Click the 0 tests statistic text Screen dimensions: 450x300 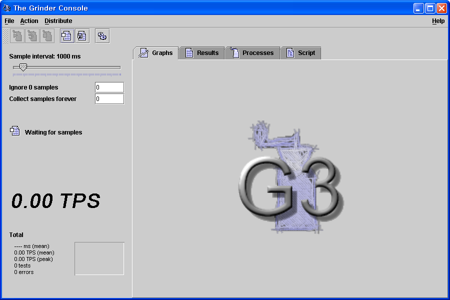22,265
